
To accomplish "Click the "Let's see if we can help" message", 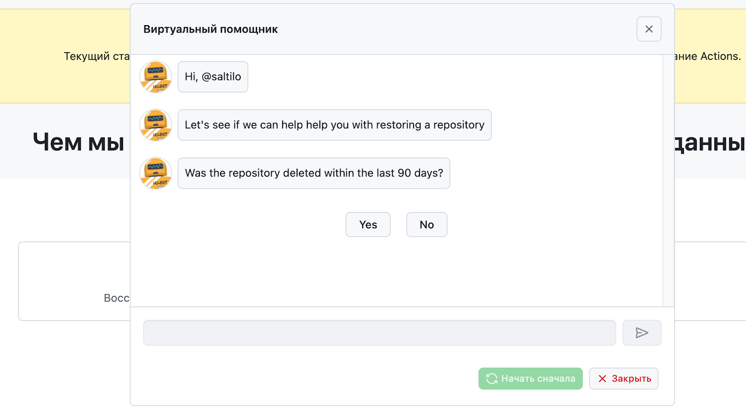I will (x=334, y=125).
